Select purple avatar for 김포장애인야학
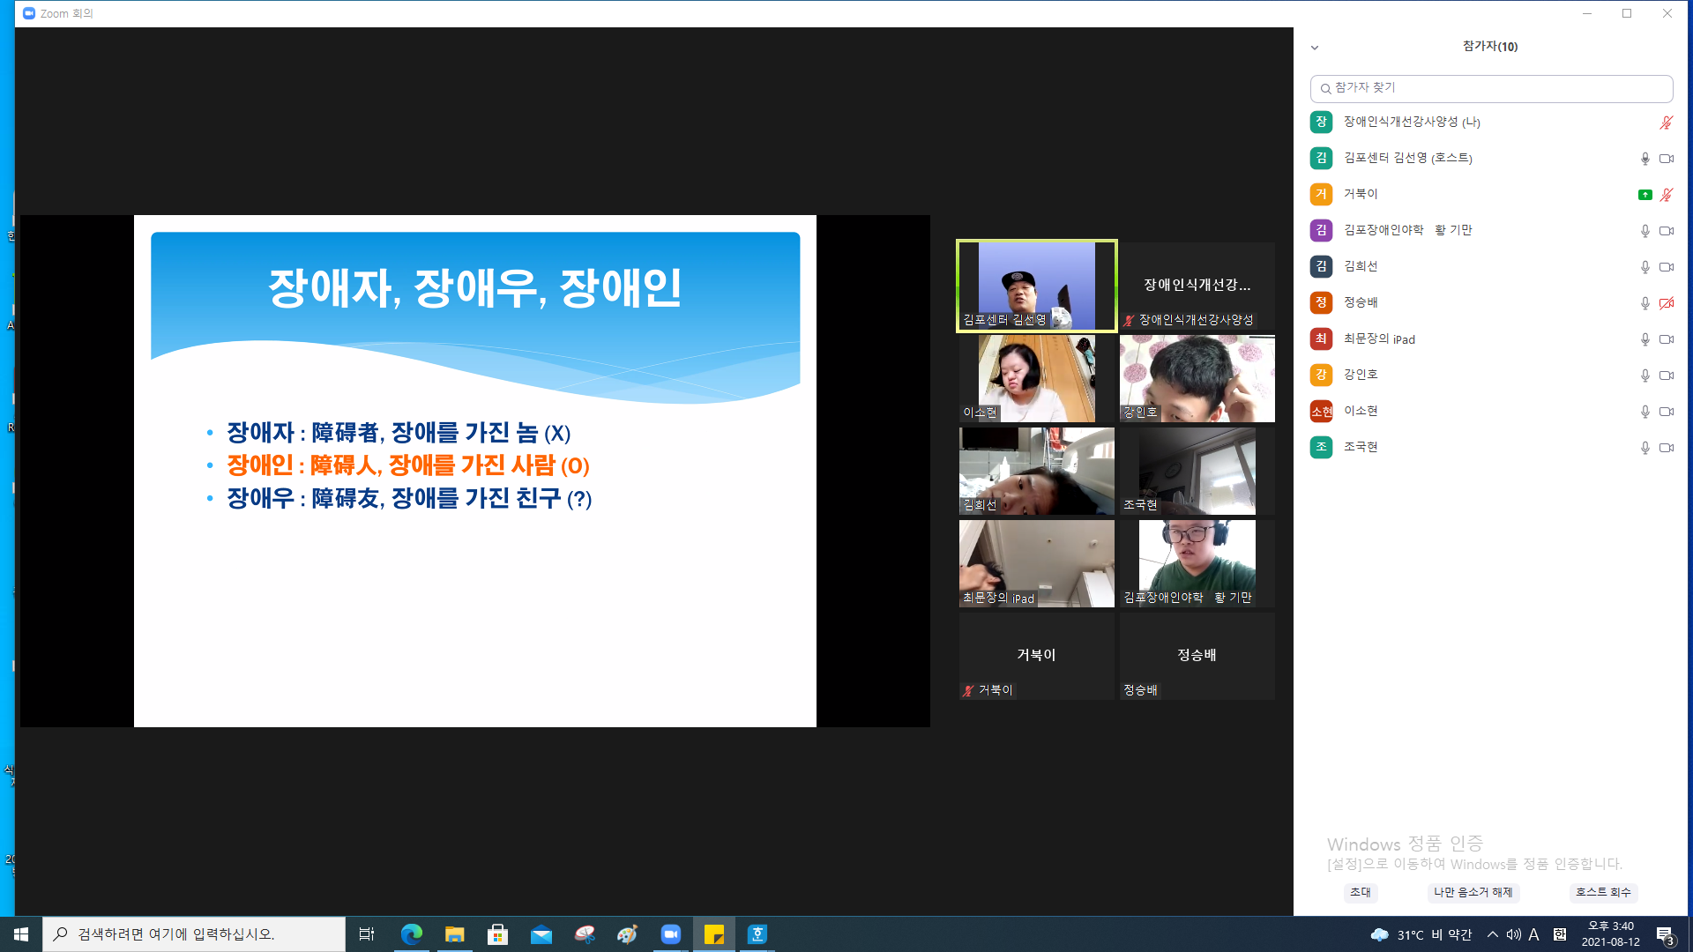 (x=1321, y=230)
